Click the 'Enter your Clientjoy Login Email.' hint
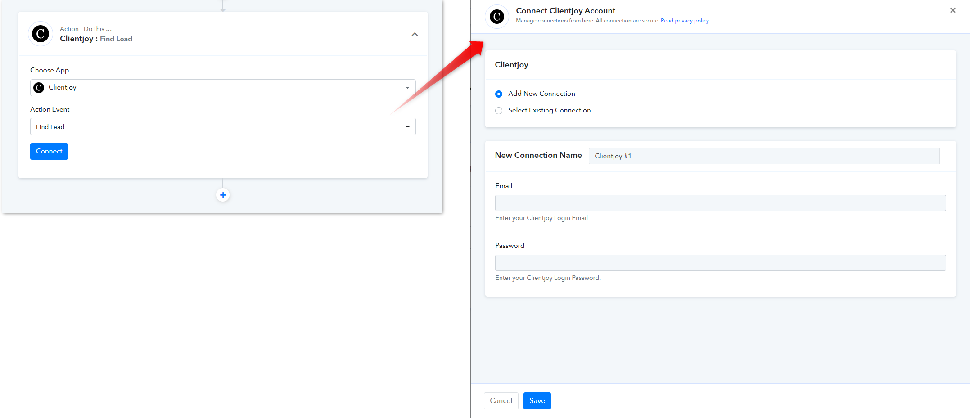 point(542,218)
